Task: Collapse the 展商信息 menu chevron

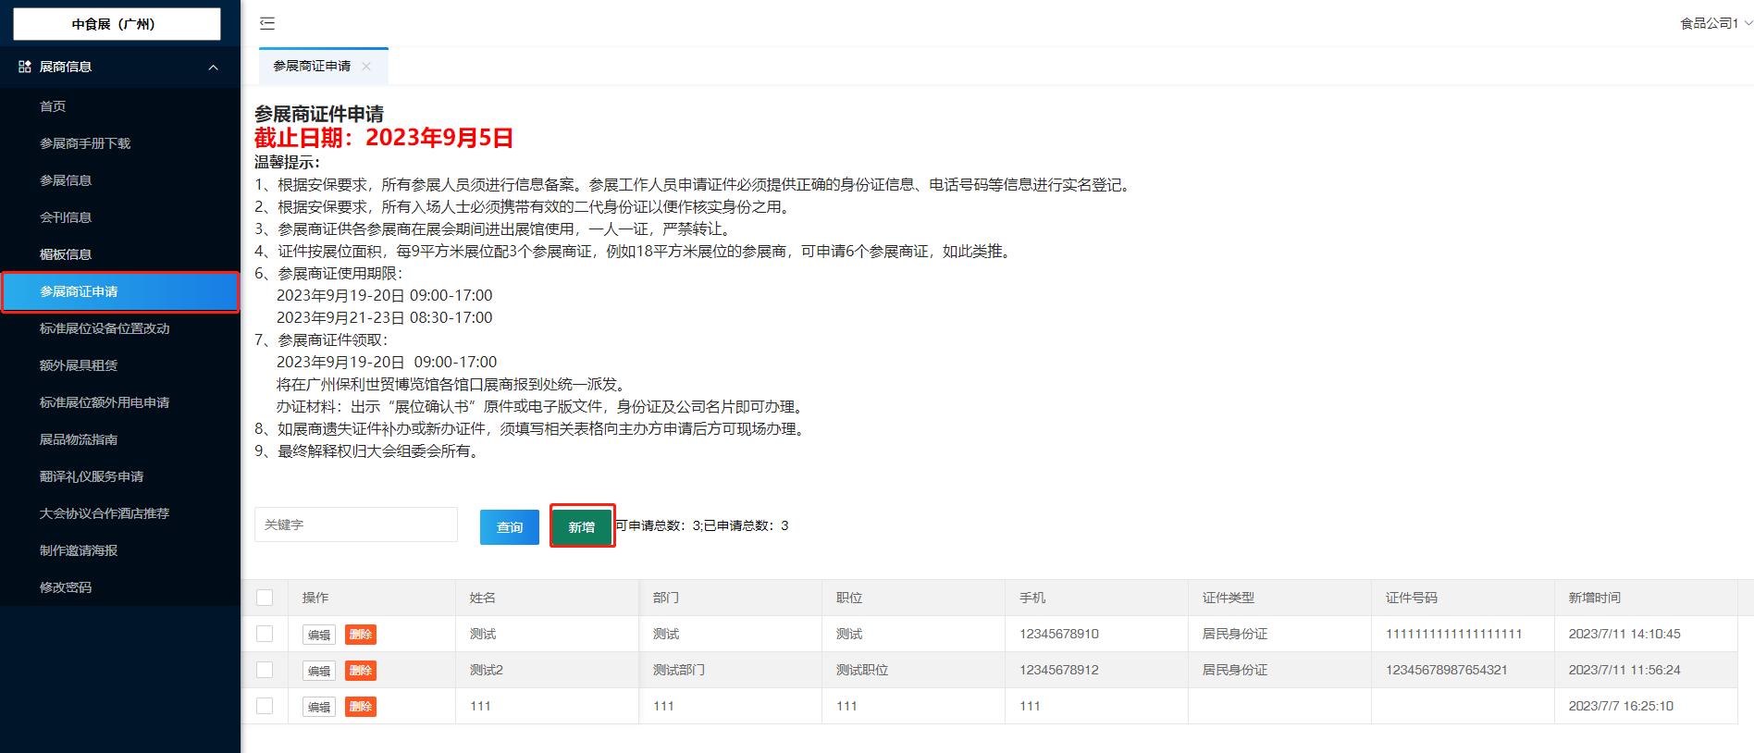Action: [214, 68]
